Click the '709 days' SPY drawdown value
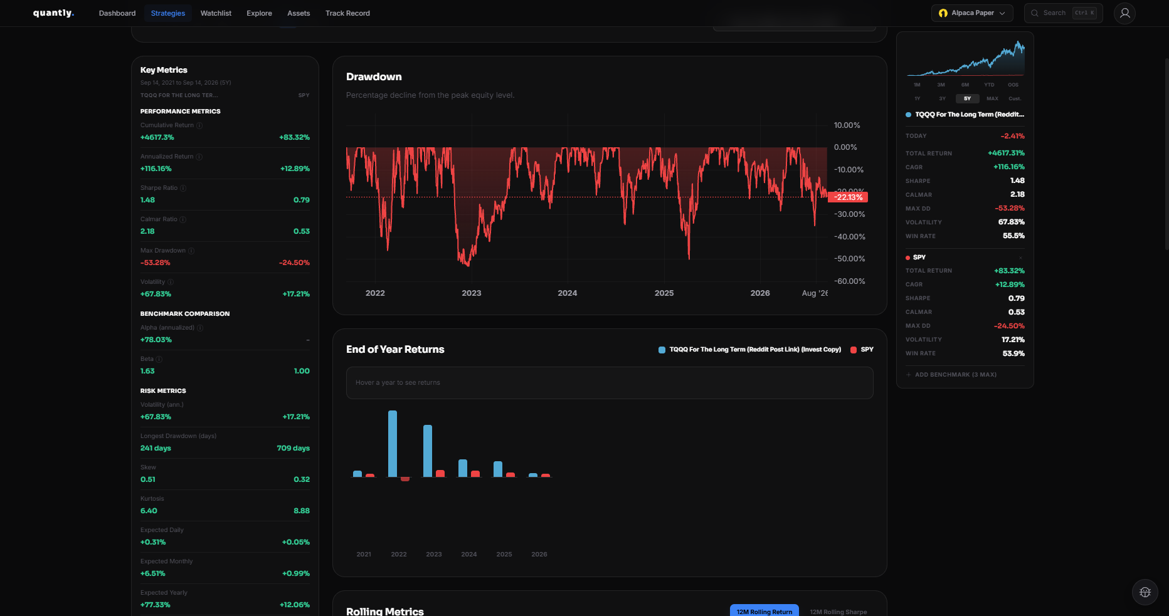The height and width of the screenshot is (616, 1169). tap(293, 448)
